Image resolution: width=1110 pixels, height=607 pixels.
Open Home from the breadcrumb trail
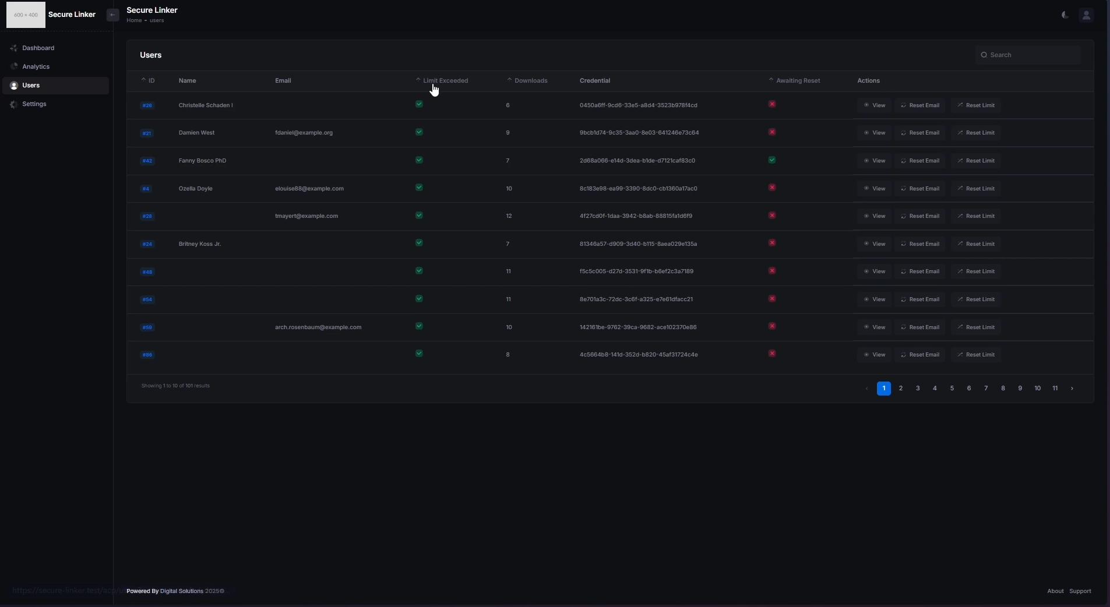click(133, 20)
